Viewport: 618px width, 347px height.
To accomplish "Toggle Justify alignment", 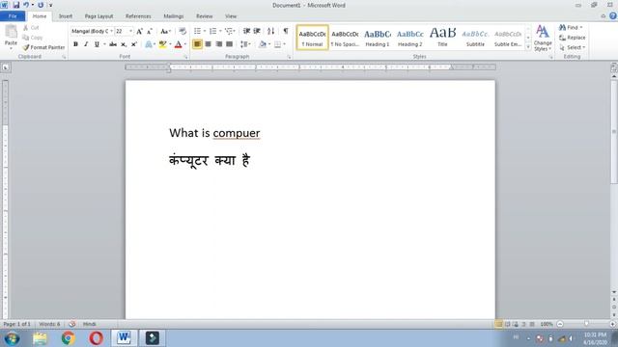I will (229, 44).
